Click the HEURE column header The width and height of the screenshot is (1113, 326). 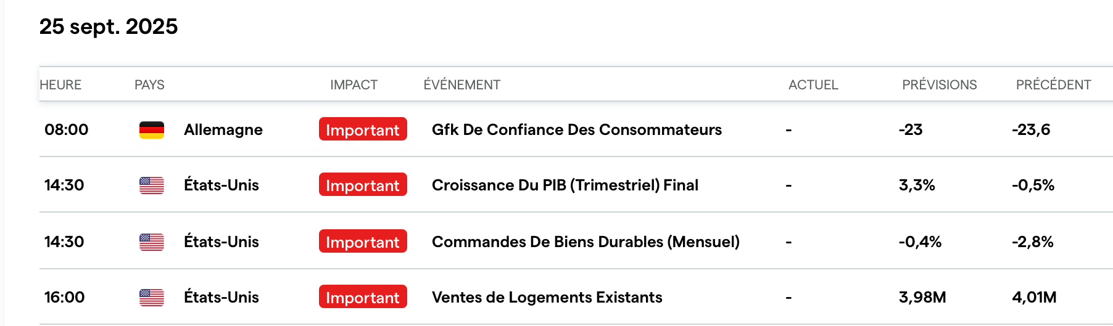coord(60,85)
